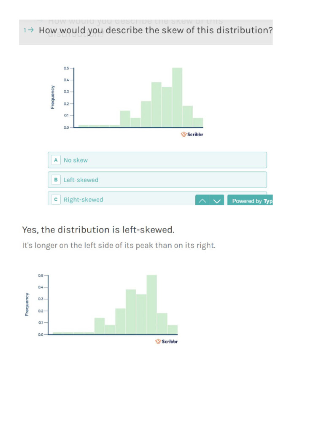Click the letter A key badge
This screenshot has height=432, width=324.
[56, 160]
